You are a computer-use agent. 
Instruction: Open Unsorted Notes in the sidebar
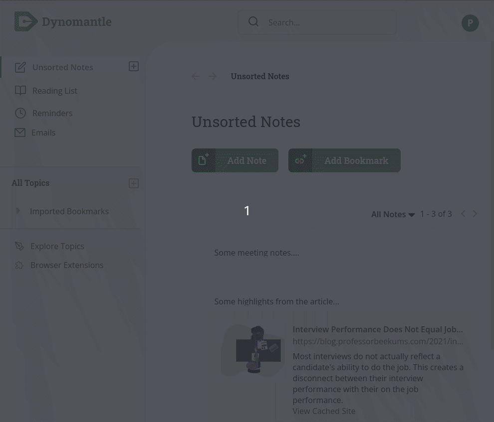[x=63, y=67]
